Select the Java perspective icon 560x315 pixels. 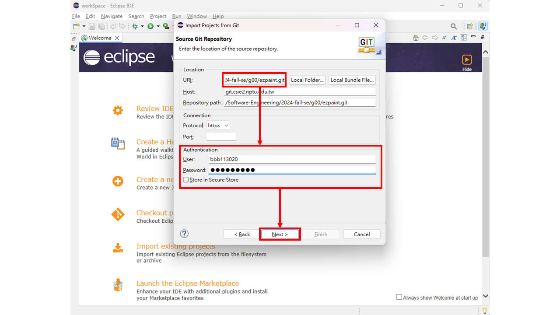(483, 26)
